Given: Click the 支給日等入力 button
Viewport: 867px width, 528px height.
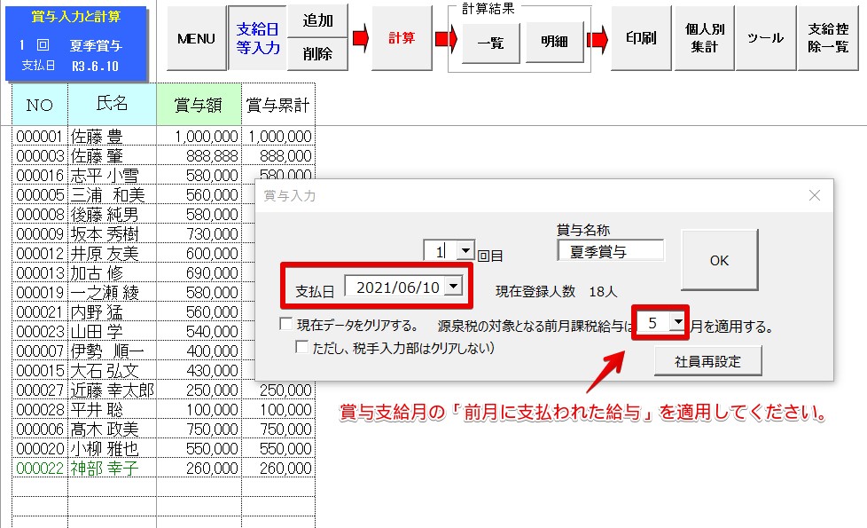Looking at the screenshot, I should (258, 38).
